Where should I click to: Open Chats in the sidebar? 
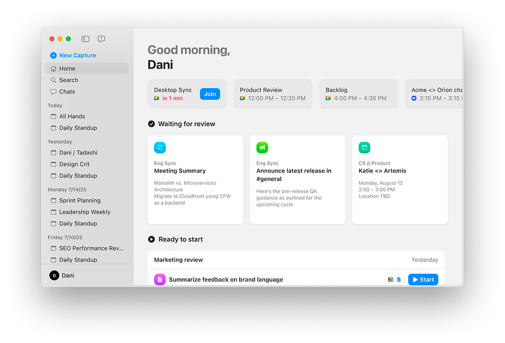pyautogui.click(x=86, y=92)
